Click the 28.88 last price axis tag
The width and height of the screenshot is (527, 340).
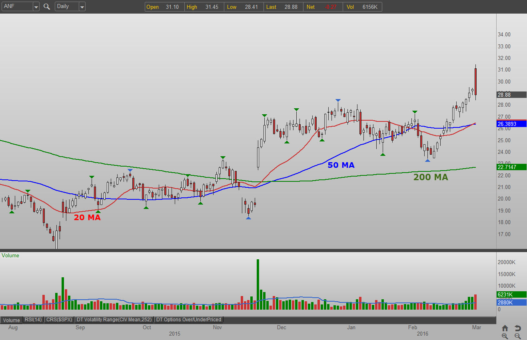click(511, 95)
